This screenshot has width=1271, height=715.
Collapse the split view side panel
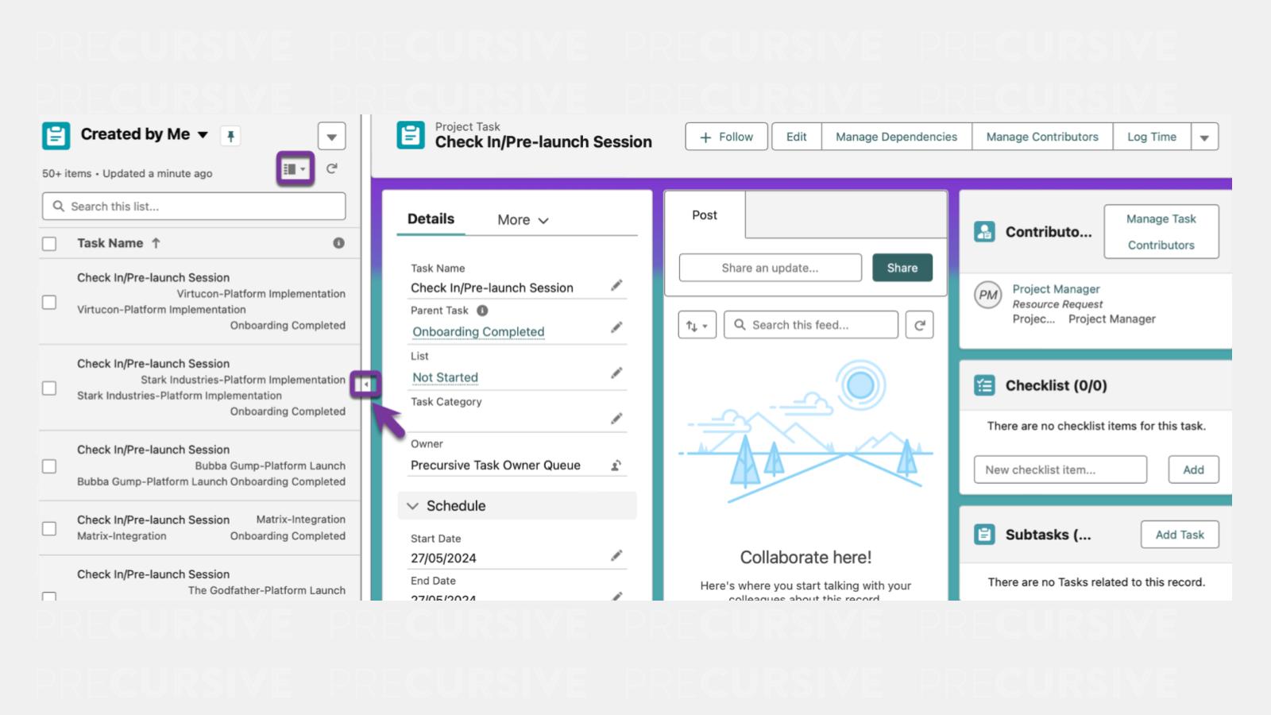click(365, 385)
